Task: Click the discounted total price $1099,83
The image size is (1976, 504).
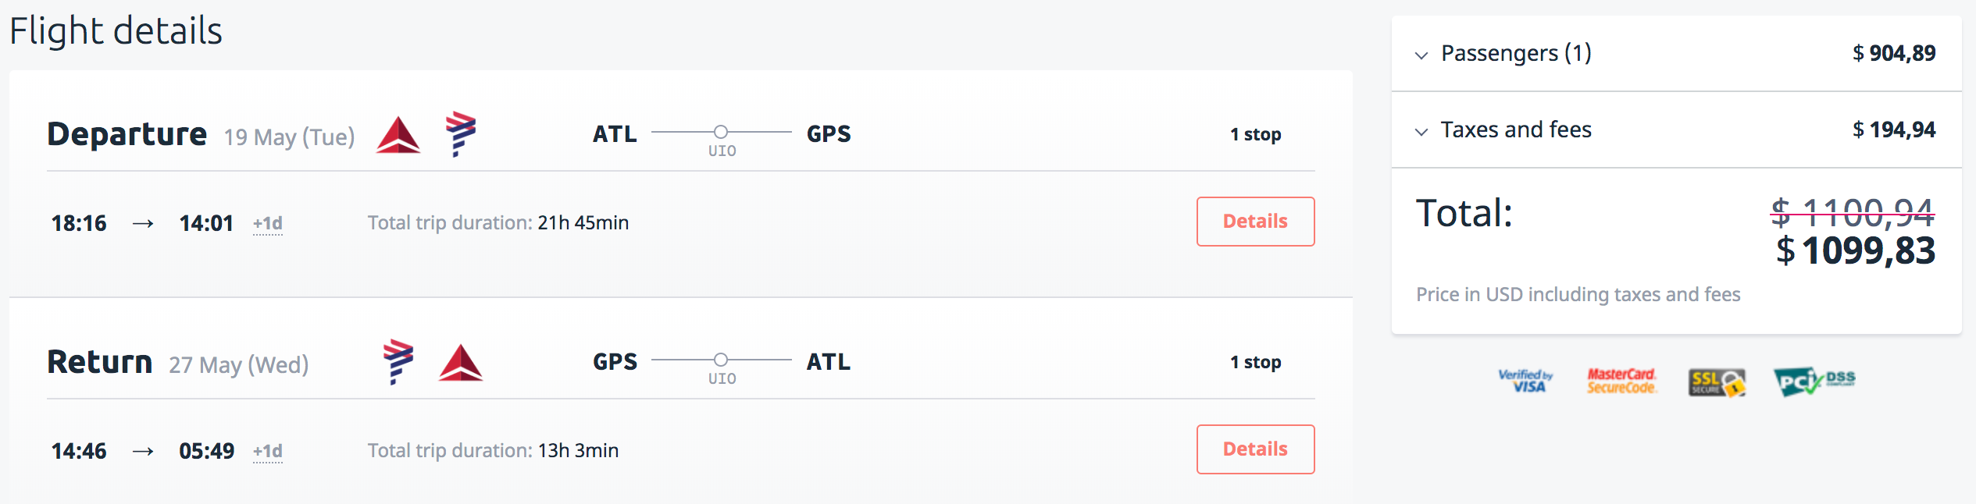Action: pos(1856,251)
